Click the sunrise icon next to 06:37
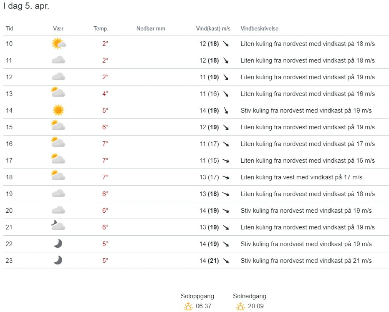 (x=188, y=307)
